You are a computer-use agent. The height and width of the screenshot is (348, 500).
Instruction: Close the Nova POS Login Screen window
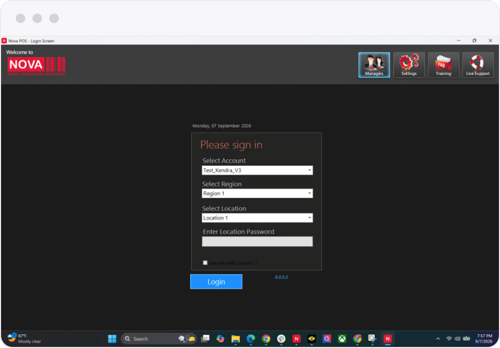pos(491,40)
